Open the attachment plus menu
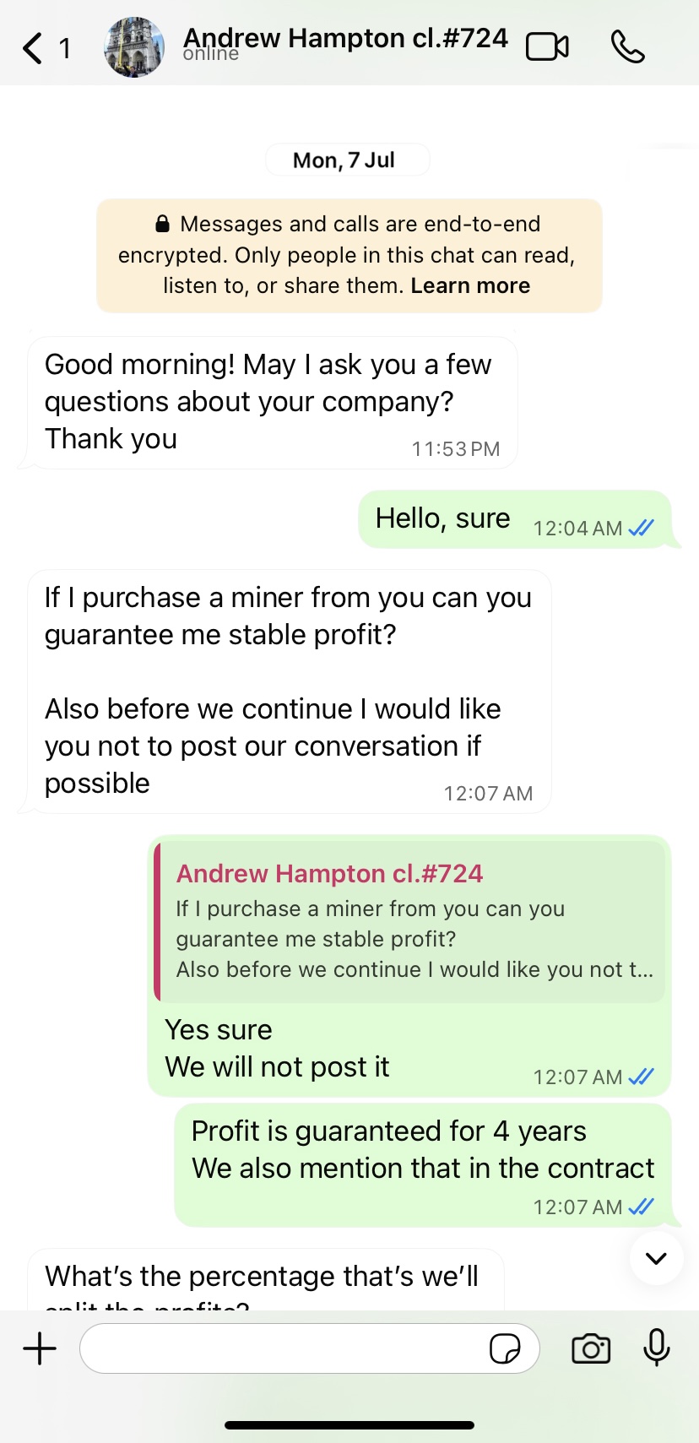This screenshot has width=699, height=1443. pyautogui.click(x=40, y=1348)
